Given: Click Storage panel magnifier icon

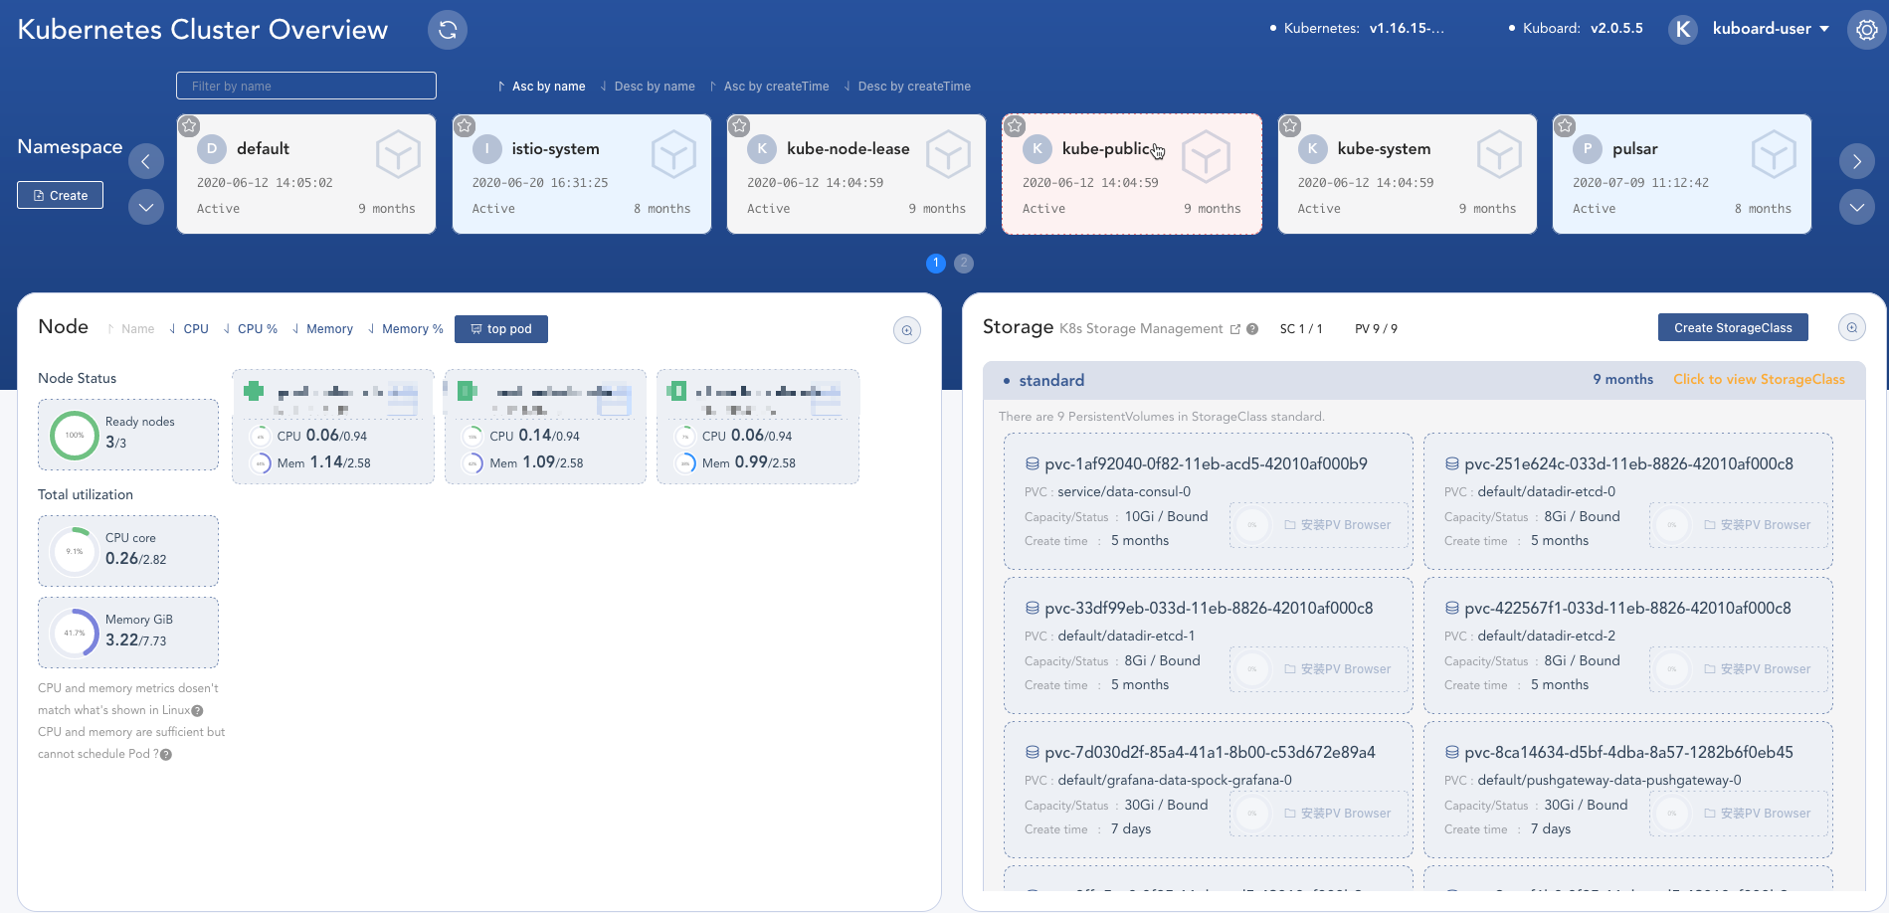Looking at the screenshot, I should [1852, 327].
